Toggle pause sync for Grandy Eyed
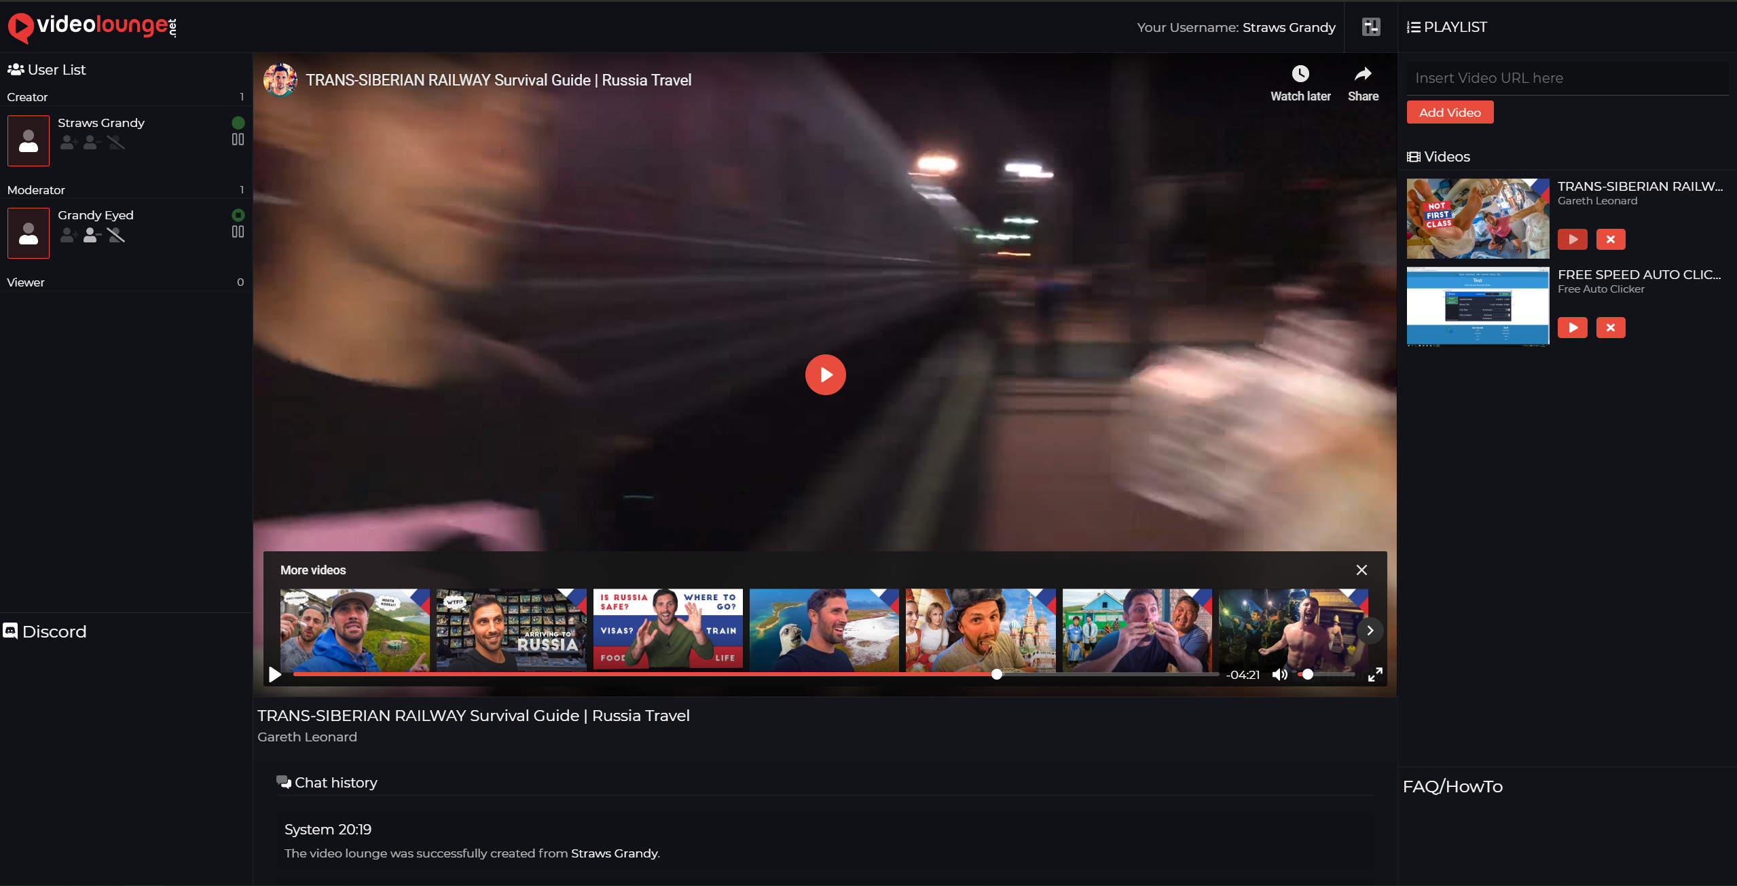The width and height of the screenshot is (1737, 886). tap(238, 232)
